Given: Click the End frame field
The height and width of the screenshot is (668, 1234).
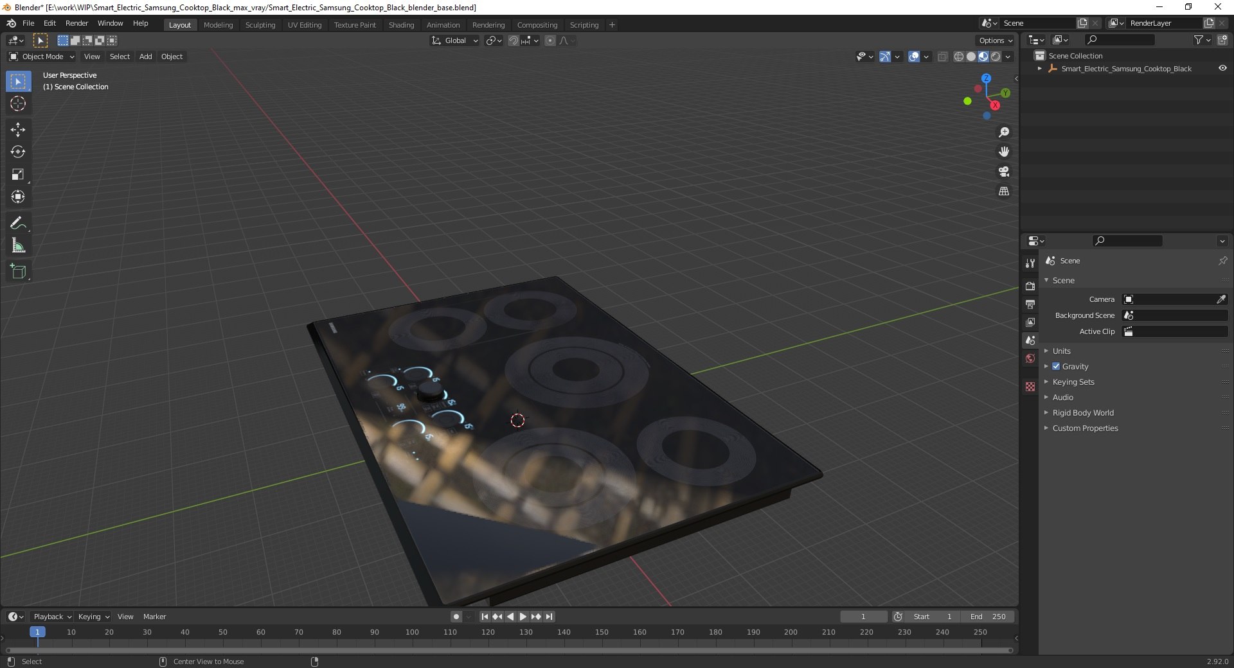Looking at the screenshot, I should click(x=988, y=617).
